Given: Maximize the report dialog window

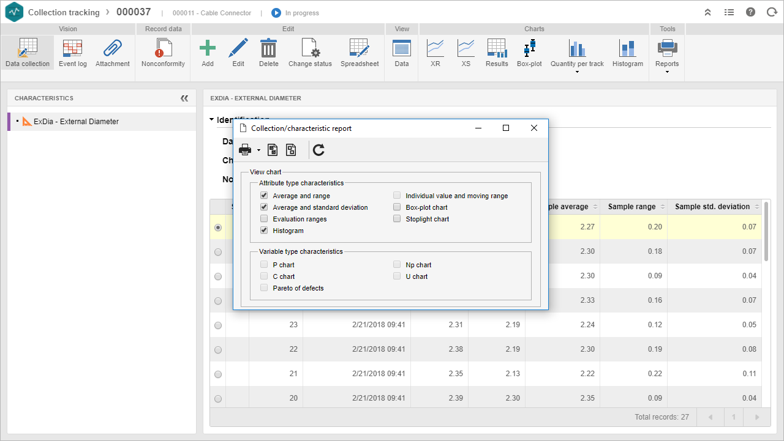Looking at the screenshot, I should [506, 128].
